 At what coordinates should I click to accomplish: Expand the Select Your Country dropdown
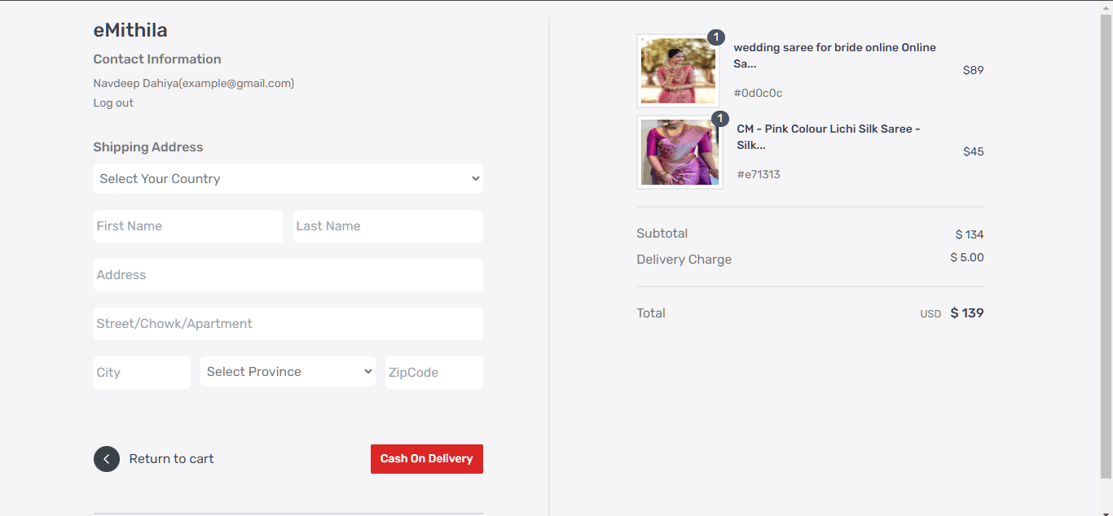click(288, 179)
